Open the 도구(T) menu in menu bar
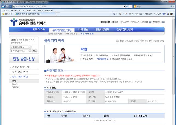The width and height of the screenshot is (176, 125). pyautogui.click(x=40, y=10)
